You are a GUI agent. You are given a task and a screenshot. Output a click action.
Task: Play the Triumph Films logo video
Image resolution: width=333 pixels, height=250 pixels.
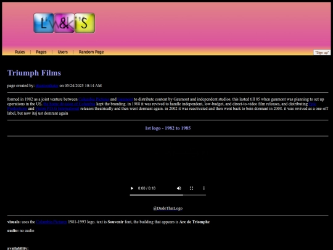tap(132, 188)
